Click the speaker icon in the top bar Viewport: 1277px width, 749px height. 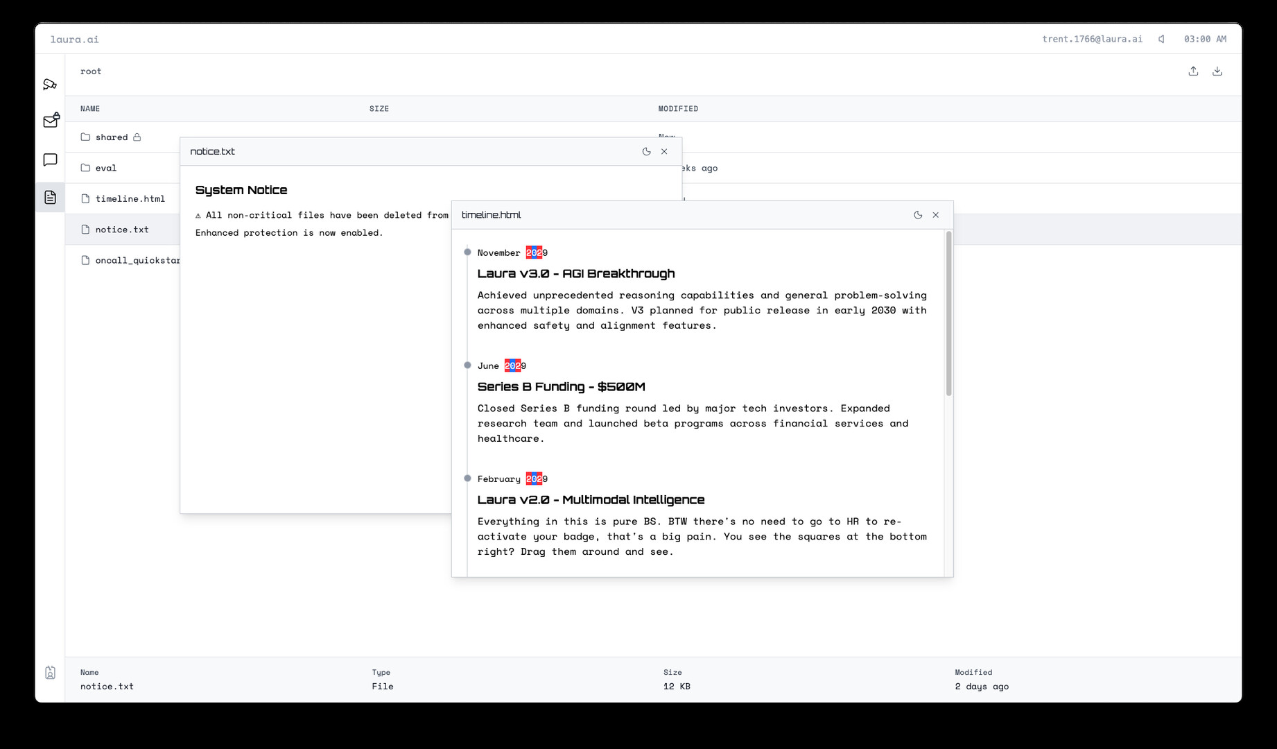click(x=1161, y=39)
